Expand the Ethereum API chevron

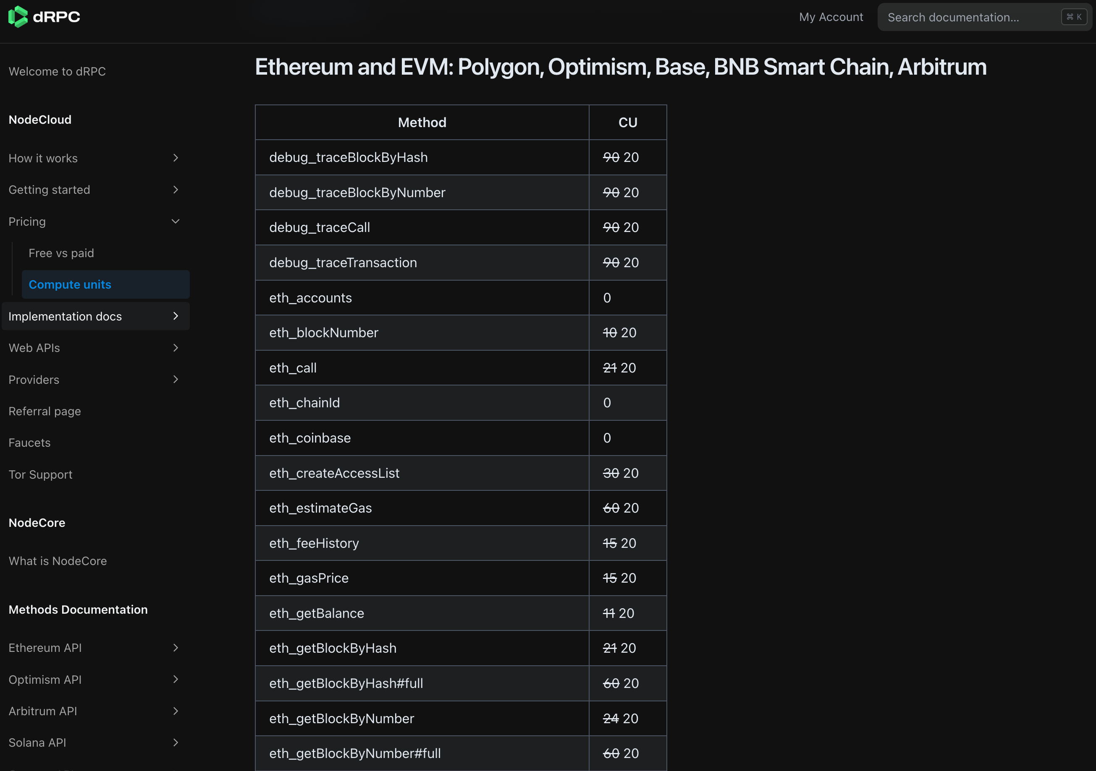(x=176, y=648)
